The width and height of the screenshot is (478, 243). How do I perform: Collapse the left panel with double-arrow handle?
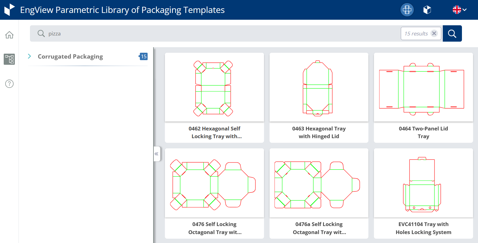157,154
